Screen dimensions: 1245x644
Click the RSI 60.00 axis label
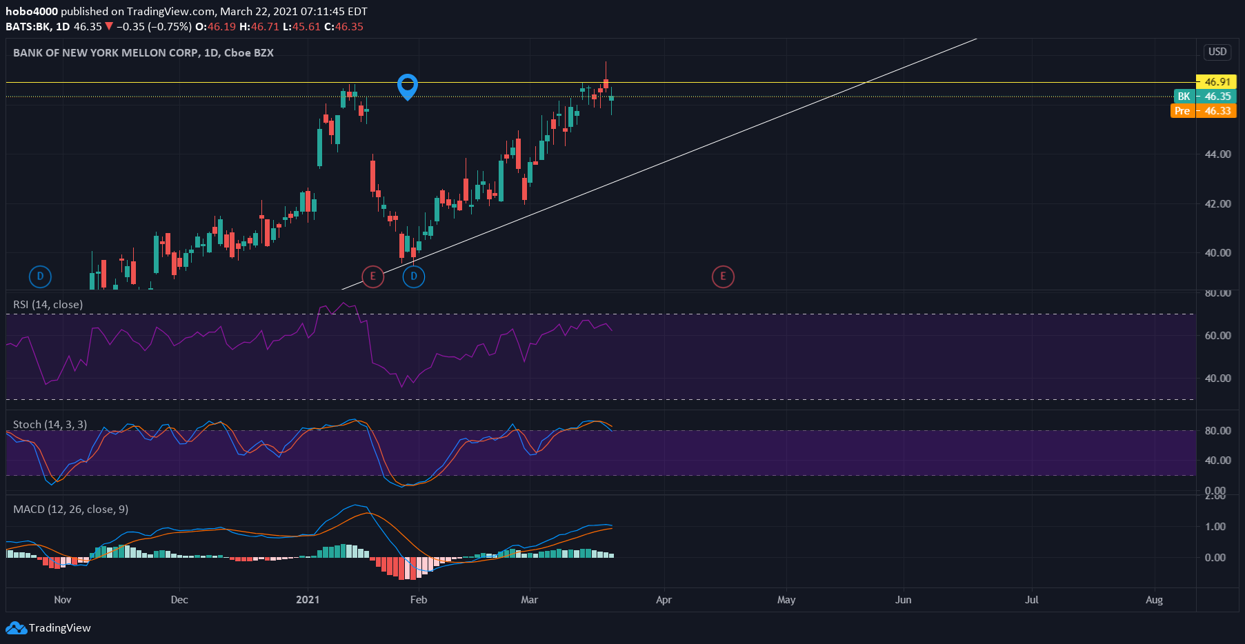(x=1217, y=336)
